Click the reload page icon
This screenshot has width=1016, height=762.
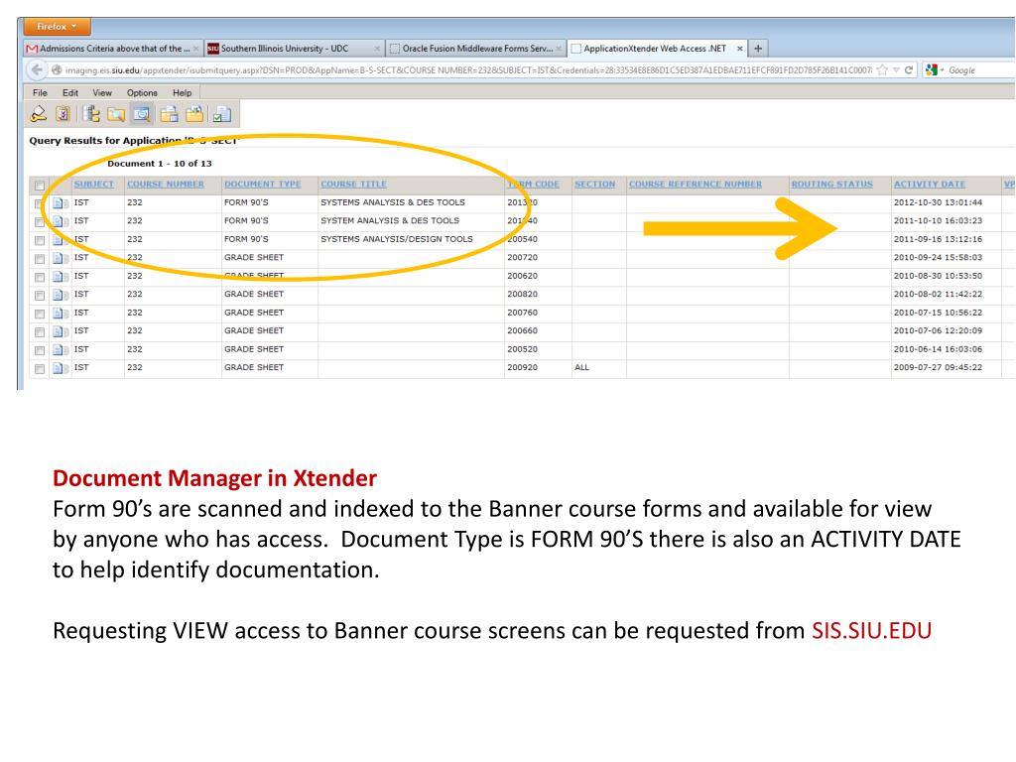pyautogui.click(x=909, y=70)
